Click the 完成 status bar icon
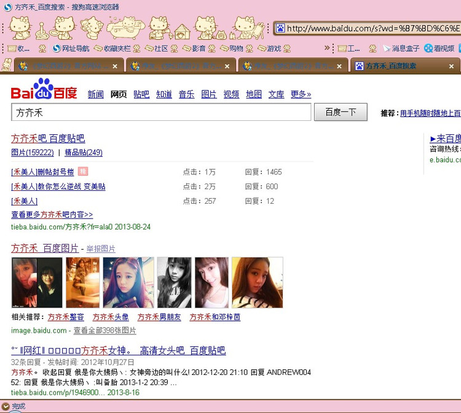 (6, 406)
